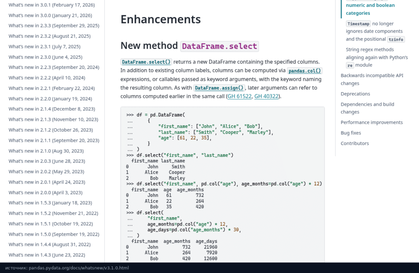Open What's new in 2.0.2 (May 29, 2023)
The width and height of the screenshot is (419, 273).
(x=46, y=172)
